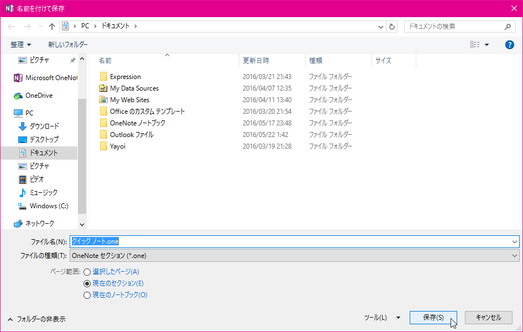
Task: Select 選択したページ(A) radio button
Action: pos(87,272)
